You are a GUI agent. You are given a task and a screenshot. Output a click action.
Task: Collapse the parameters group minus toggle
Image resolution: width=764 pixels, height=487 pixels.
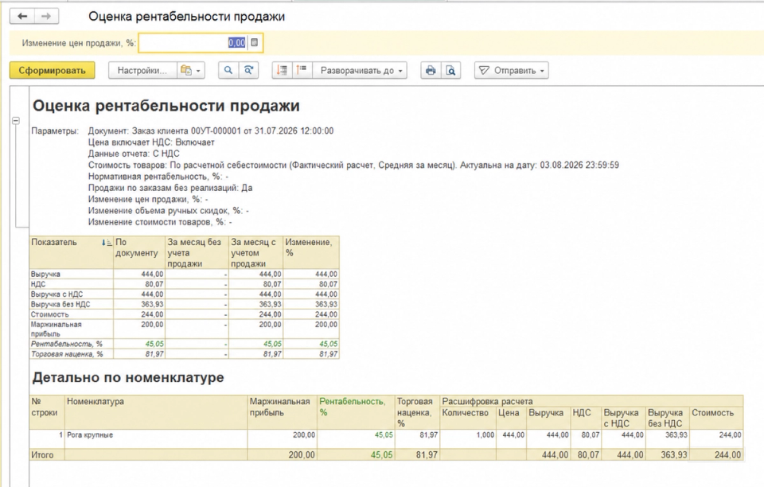16,120
